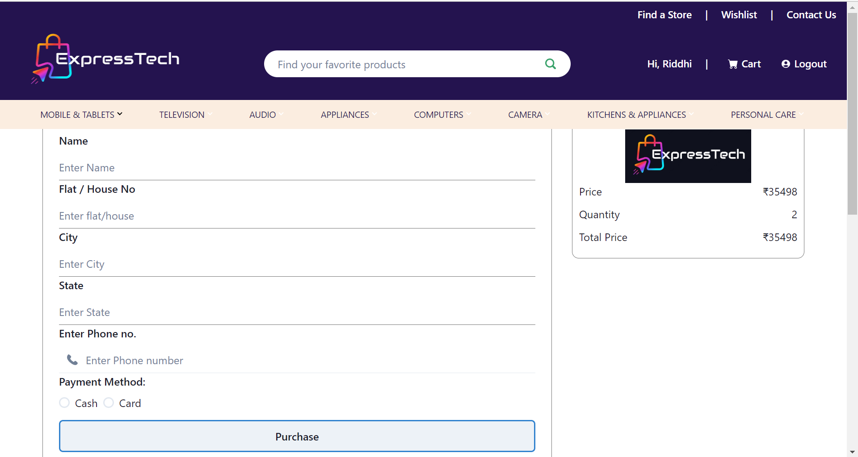Expand the KITCHENS & APPLIANCES menu
Image resolution: width=858 pixels, height=457 pixels.
(636, 114)
